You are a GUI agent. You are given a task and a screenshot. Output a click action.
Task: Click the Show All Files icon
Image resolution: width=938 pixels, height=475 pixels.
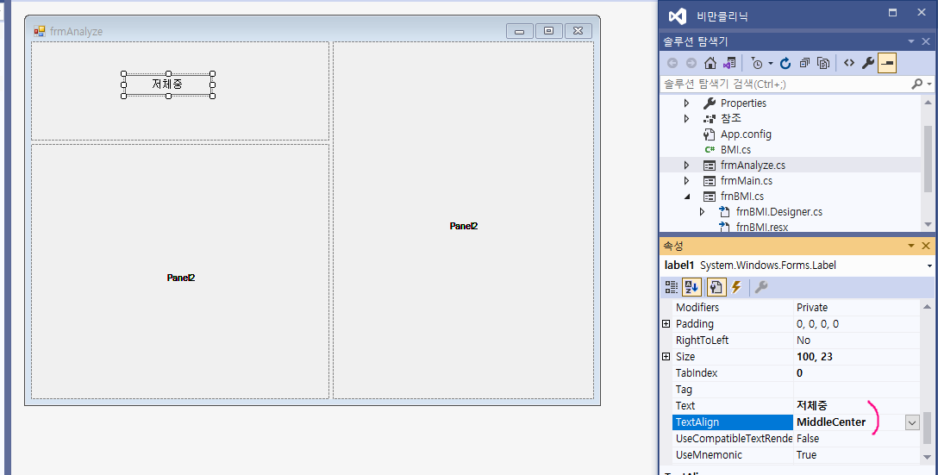[823, 63]
